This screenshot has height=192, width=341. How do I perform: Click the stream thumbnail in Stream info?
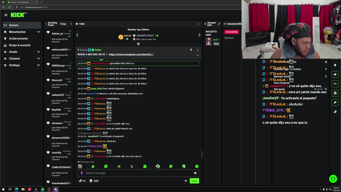click(209, 42)
